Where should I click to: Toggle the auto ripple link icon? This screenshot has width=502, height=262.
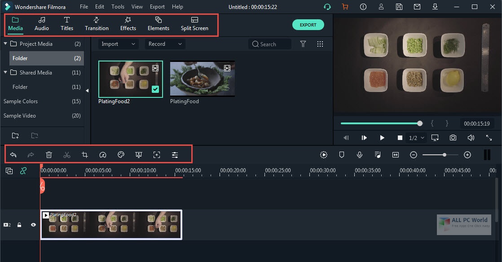click(23, 171)
